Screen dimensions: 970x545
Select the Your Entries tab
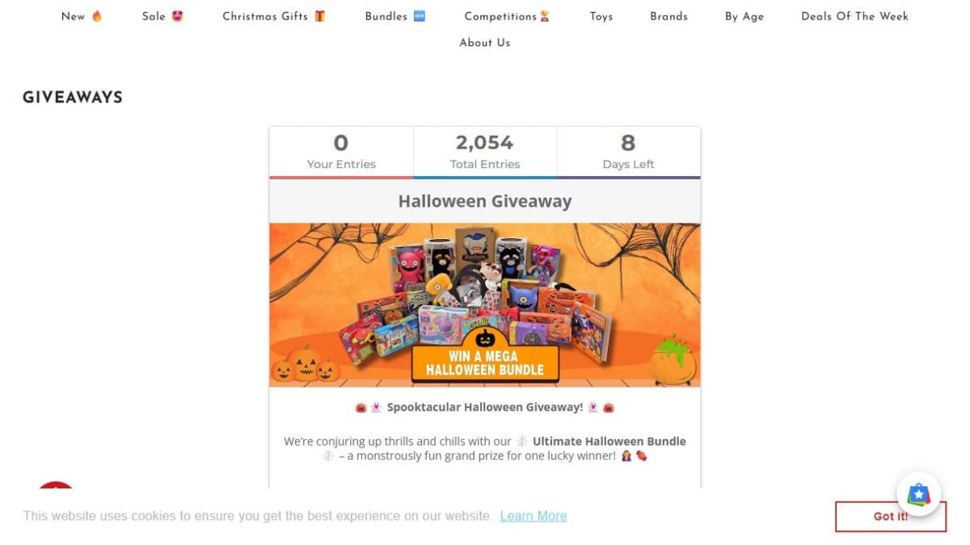(341, 153)
